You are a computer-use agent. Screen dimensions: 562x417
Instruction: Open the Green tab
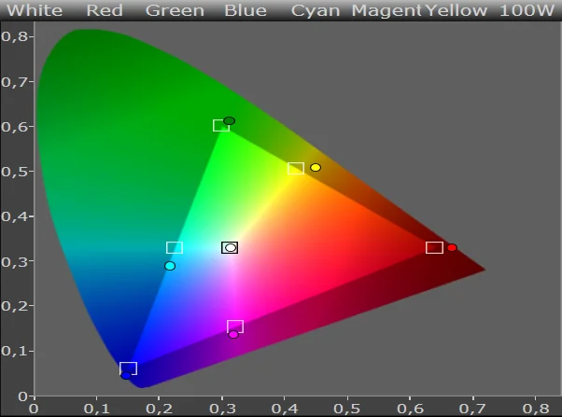pyautogui.click(x=175, y=11)
